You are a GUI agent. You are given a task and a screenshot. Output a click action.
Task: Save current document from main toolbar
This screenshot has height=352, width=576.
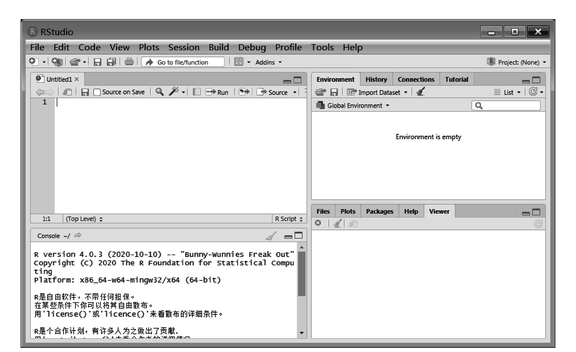97,62
